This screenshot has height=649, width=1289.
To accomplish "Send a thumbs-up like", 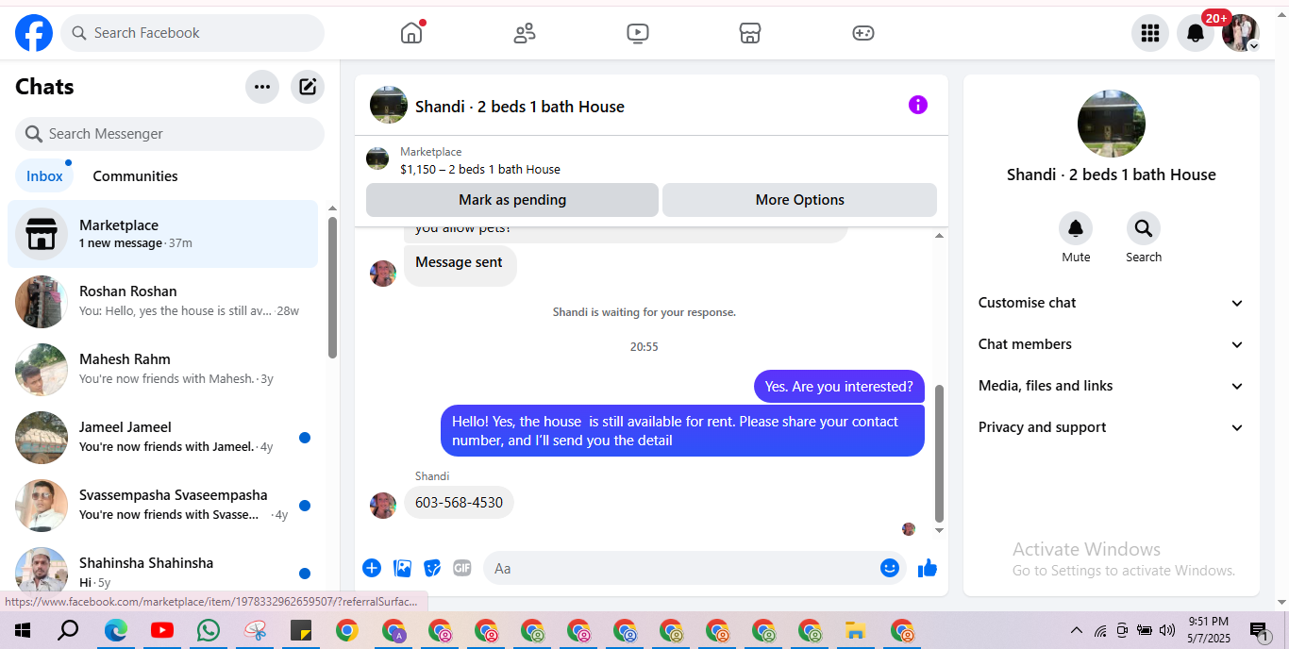I will click(x=928, y=568).
